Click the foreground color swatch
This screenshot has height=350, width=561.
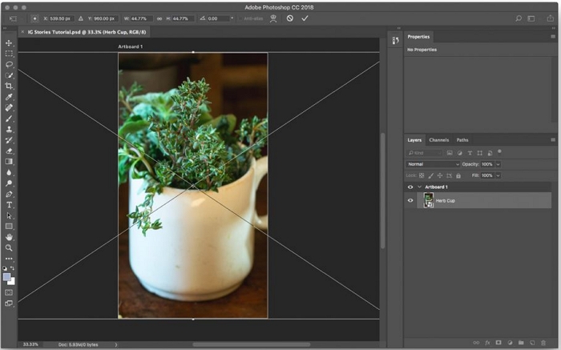point(7,277)
